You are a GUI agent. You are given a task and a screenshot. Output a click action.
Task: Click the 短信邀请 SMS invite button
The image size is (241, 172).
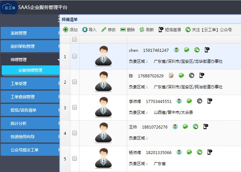(170, 30)
